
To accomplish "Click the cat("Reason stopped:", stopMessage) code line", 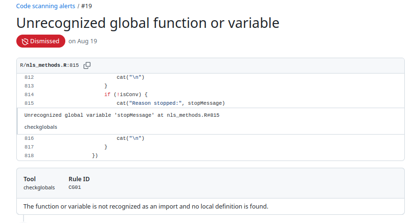I will pos(170,103).
